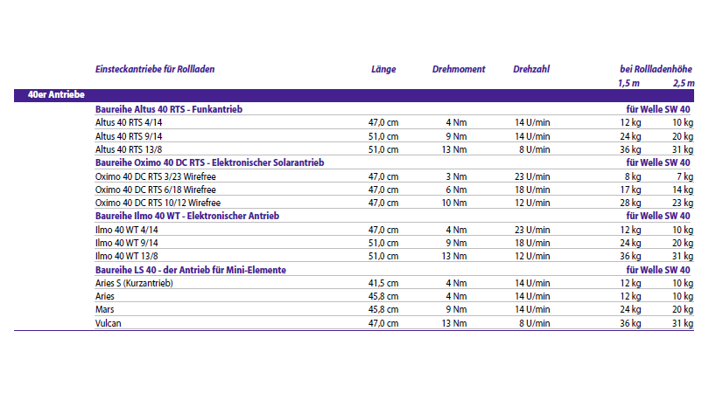The image size is (723, 393).
Task: Click torque '13 Nm' in Altus 13/8 row
Action: [x=454, y=149]
